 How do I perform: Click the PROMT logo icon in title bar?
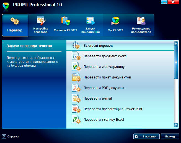[6, 6]
